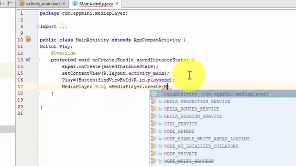The width and height of the screenshot is (296, 166).
Task: Choose deprecated MODE_MULTI_PROCESS suggestion
Action: (x=223, y=161)
